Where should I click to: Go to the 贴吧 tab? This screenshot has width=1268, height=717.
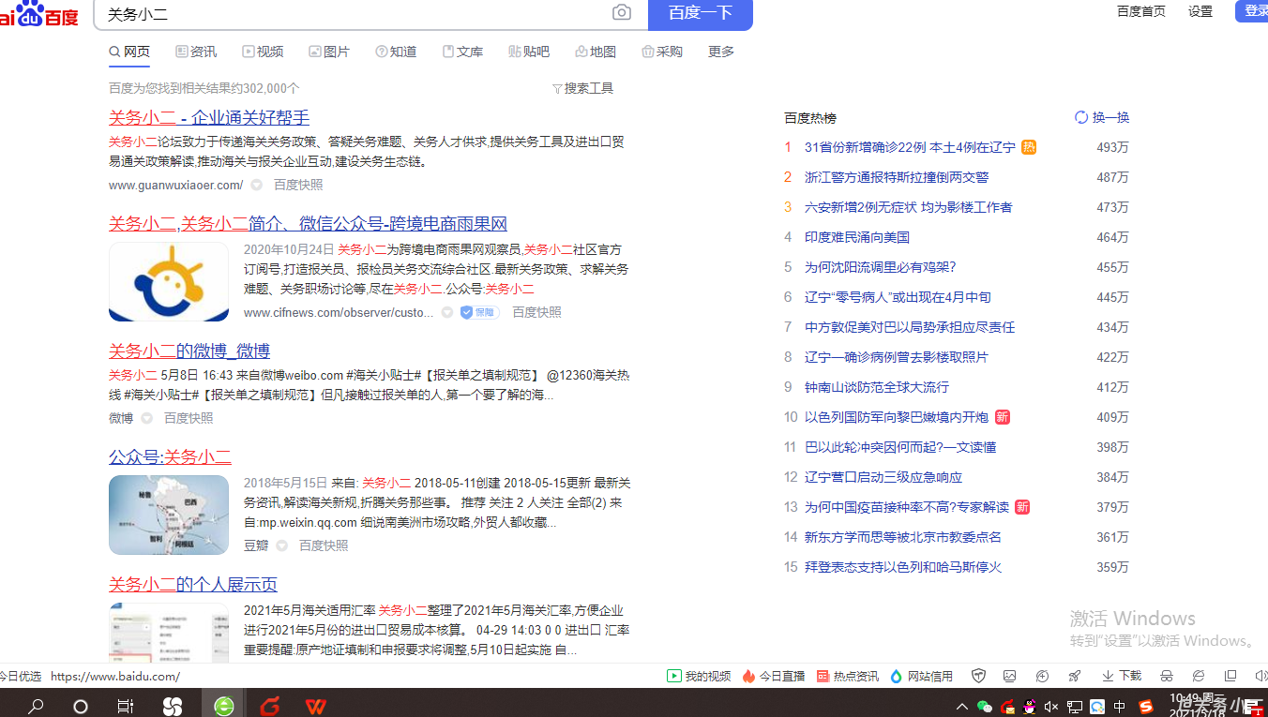[529, 52]
